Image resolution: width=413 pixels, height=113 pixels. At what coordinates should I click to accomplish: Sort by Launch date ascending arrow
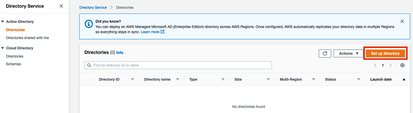tap(404, 79)
